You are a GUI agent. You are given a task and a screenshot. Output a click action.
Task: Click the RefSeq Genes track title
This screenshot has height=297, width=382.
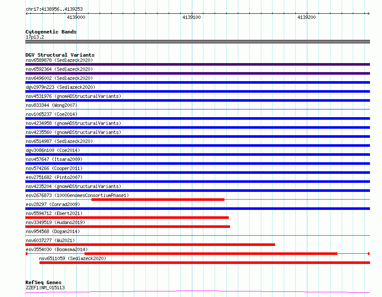click(43, 283)
